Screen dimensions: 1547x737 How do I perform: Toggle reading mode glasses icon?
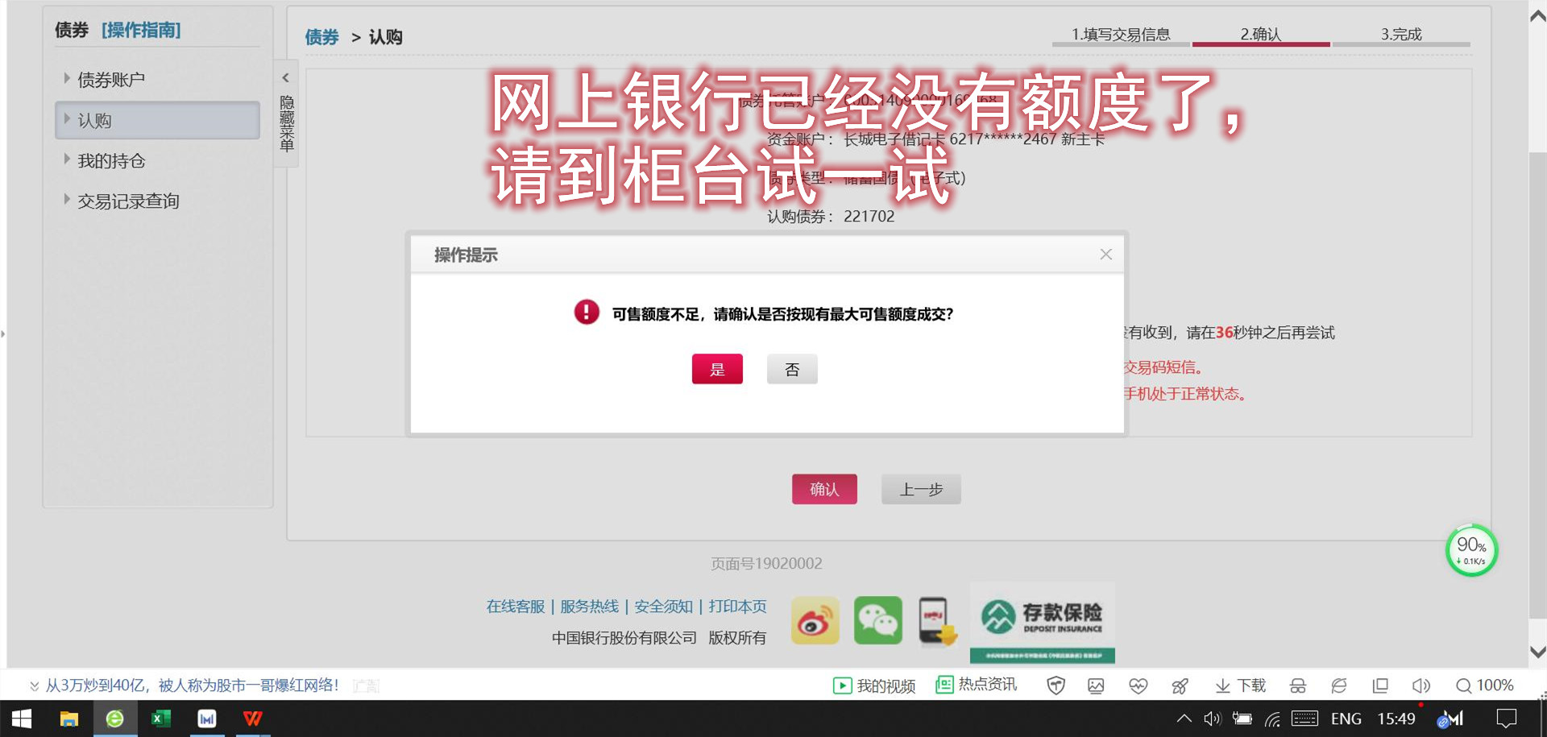(1298, 685)
